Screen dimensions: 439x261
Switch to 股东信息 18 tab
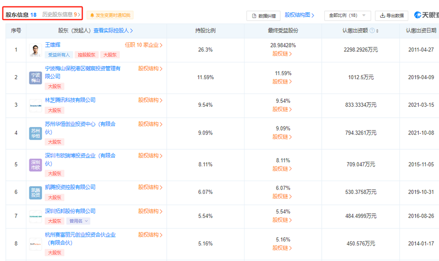coord(21,14)
